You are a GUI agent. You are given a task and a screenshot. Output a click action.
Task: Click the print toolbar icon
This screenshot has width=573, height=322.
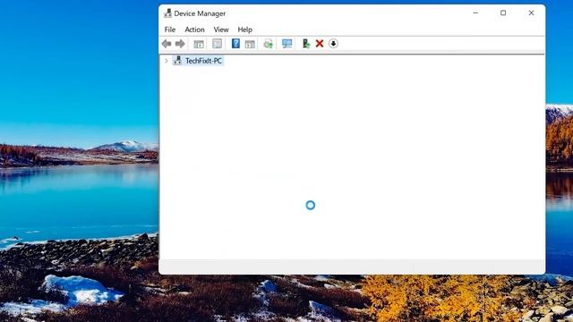pos(269,44)
